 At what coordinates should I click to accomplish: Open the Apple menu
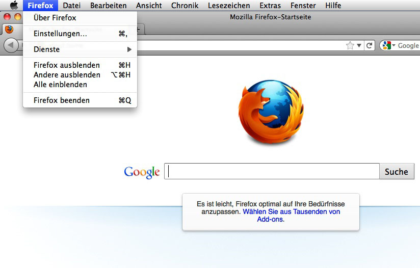pyautogui.click(x=14, y=5)
